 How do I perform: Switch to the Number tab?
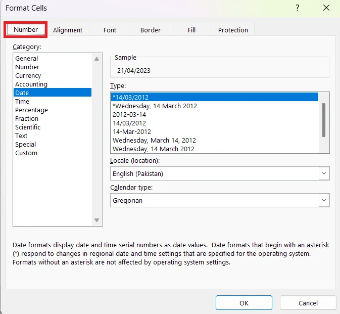coord(26,29)
